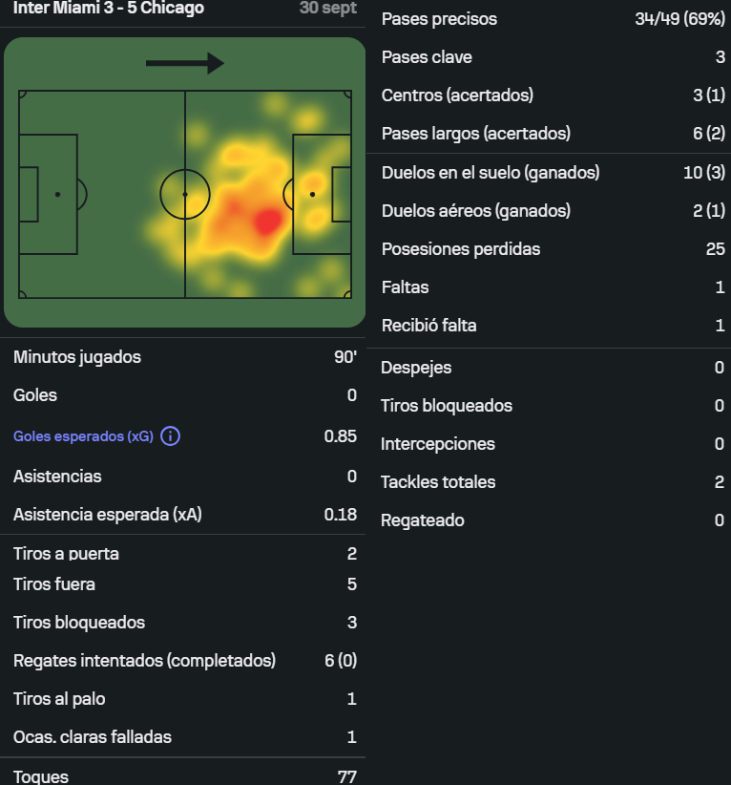
Task: Open the Inter Miami 3 - 5 Chicago match
Action: tap(109, 9)
